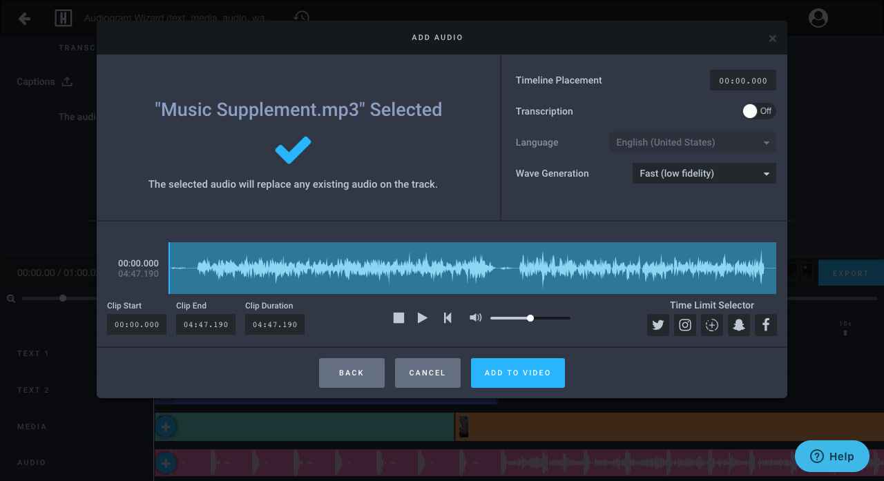
Task: Switch to the MEDIA track row
Action: point(32,426)
